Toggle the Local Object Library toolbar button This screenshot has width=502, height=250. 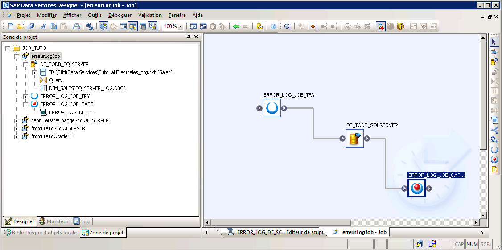point(103,26)
